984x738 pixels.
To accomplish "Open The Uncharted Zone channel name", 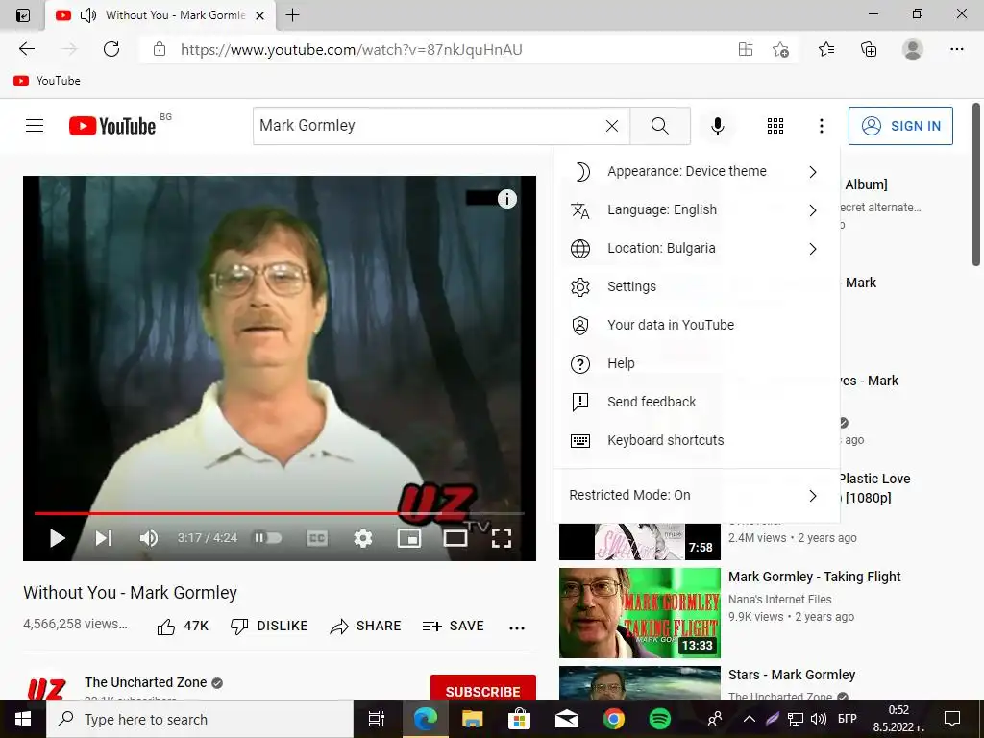I will (x=146, y=682).
